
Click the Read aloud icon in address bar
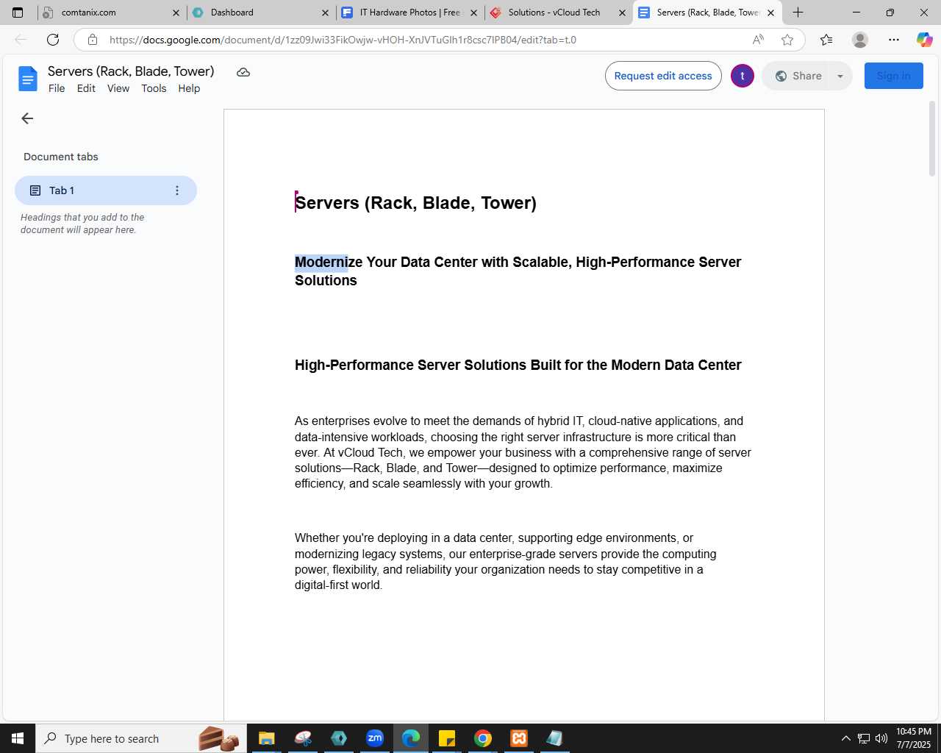click(x=758, y=40)
